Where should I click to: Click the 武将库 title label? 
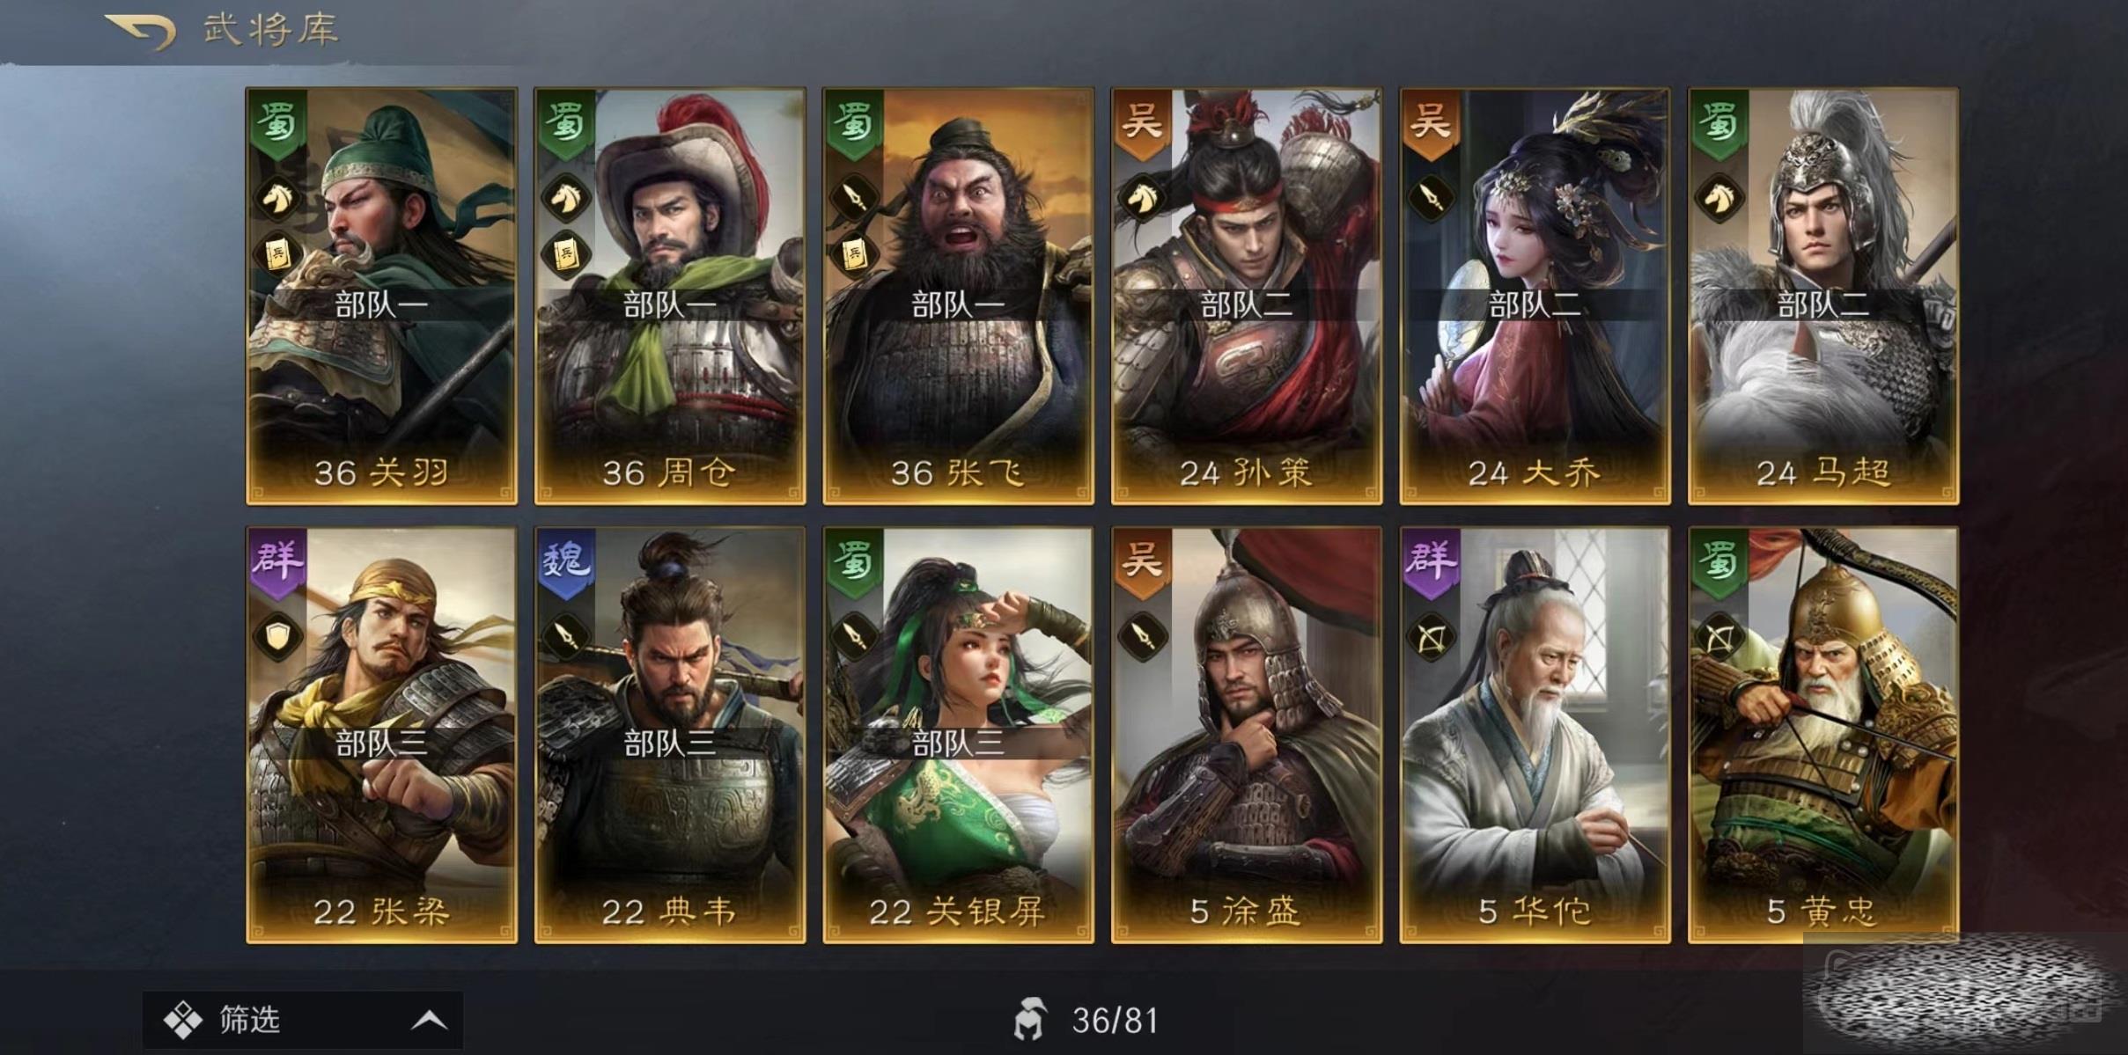pyautogui.click(x=270, y=30)
